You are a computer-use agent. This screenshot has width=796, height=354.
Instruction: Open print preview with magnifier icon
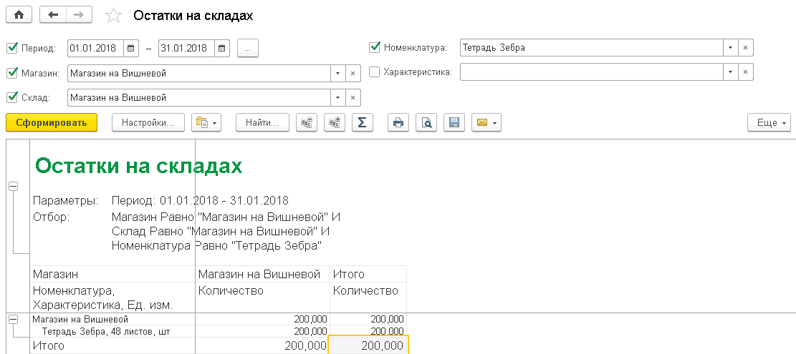[x=426, y=122]
